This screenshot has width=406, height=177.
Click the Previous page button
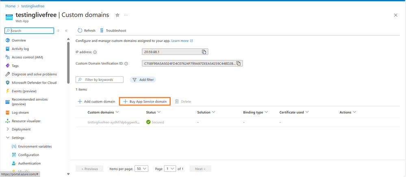[89, 169]
